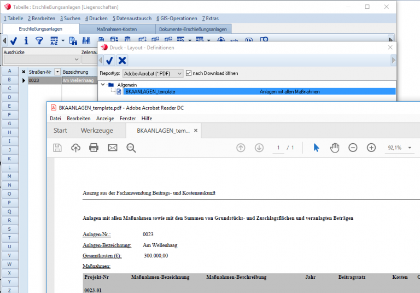Open Datei menu in Acrobat Reader
The width and height of the screenshot is (420, 293).
pyautogui.click(x=55, y=119)
